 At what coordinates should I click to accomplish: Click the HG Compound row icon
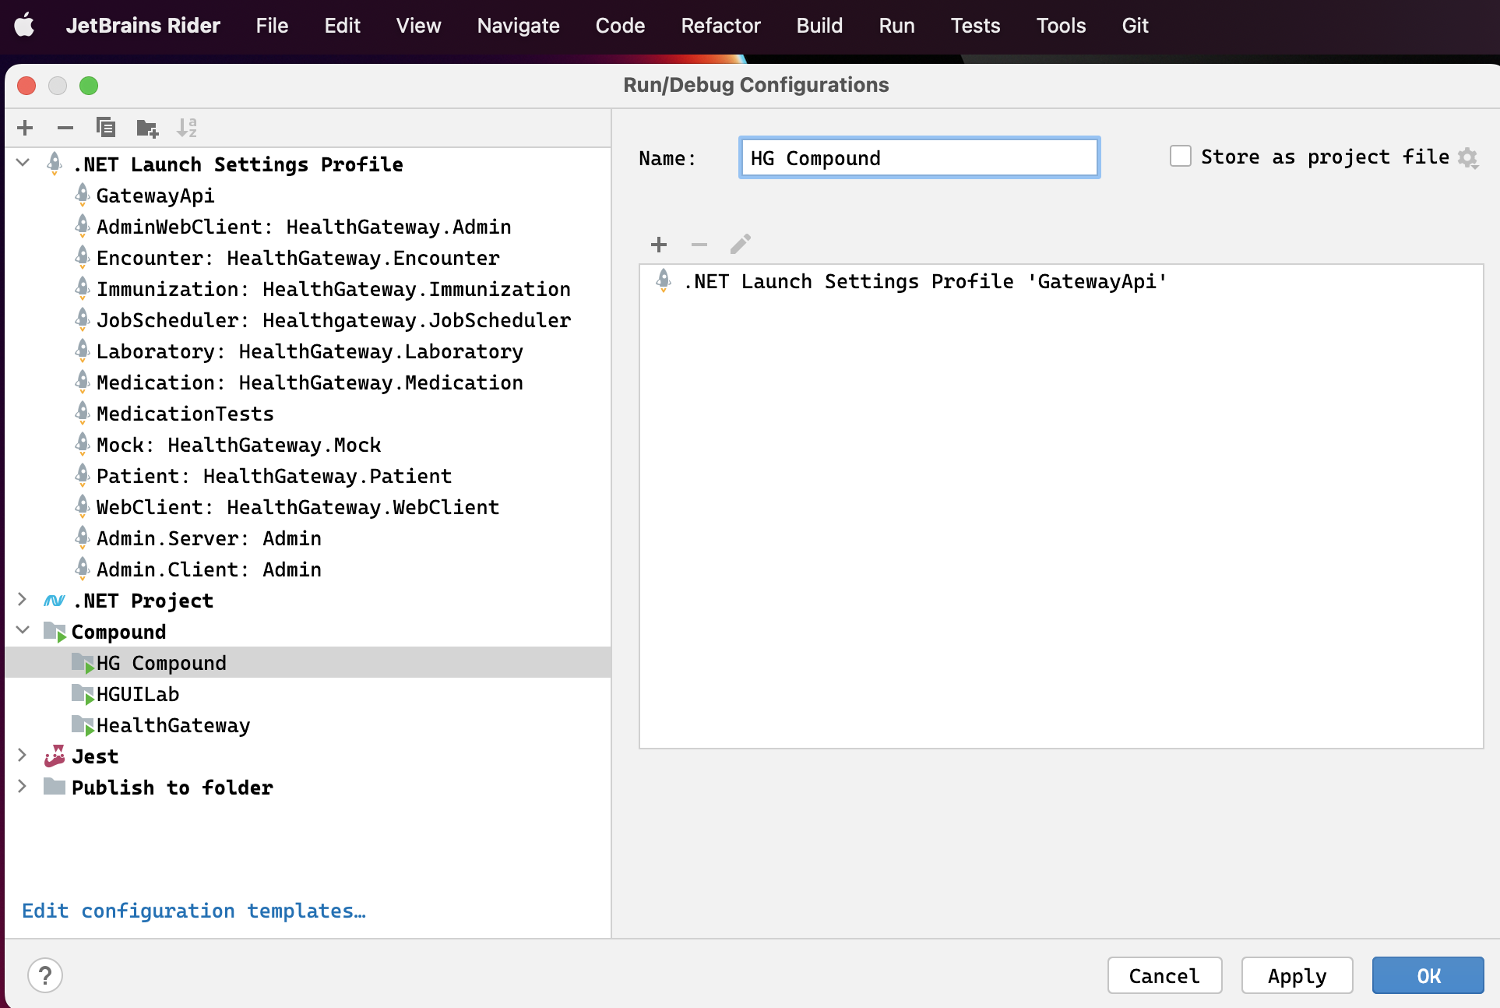[x=83, y=663]
